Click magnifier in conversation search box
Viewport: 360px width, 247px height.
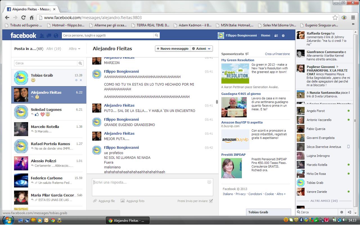tap(80, 63)
